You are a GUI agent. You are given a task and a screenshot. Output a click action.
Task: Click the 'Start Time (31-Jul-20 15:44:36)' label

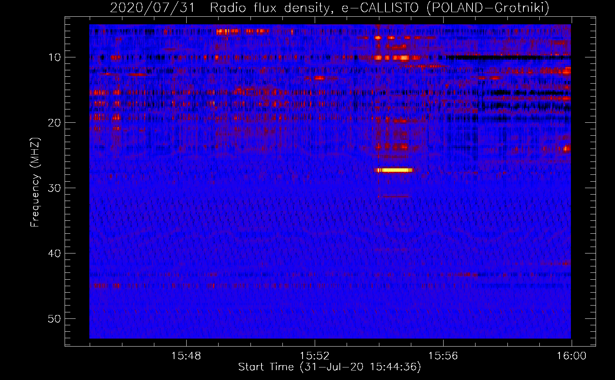(x=330, y=367)
